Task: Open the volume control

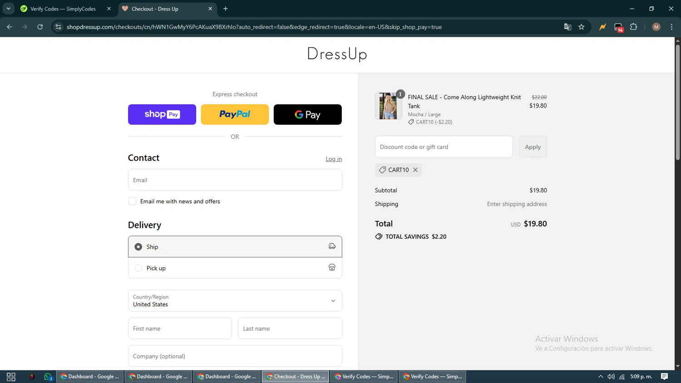Action: point(611,377)
